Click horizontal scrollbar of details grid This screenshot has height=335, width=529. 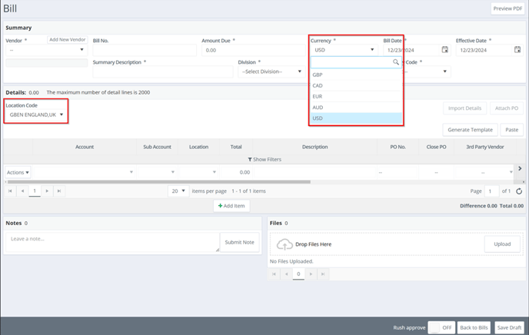pyautogui.click(x=159, y=182)
